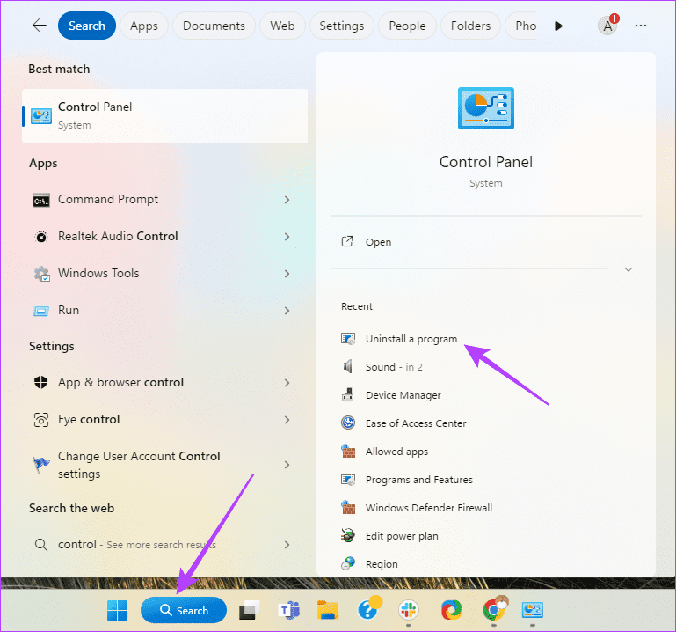The height and width of the screenshot is (632, 676).
Task: Open Microsoft Teams from the taskbar
Action: [287, 610]
